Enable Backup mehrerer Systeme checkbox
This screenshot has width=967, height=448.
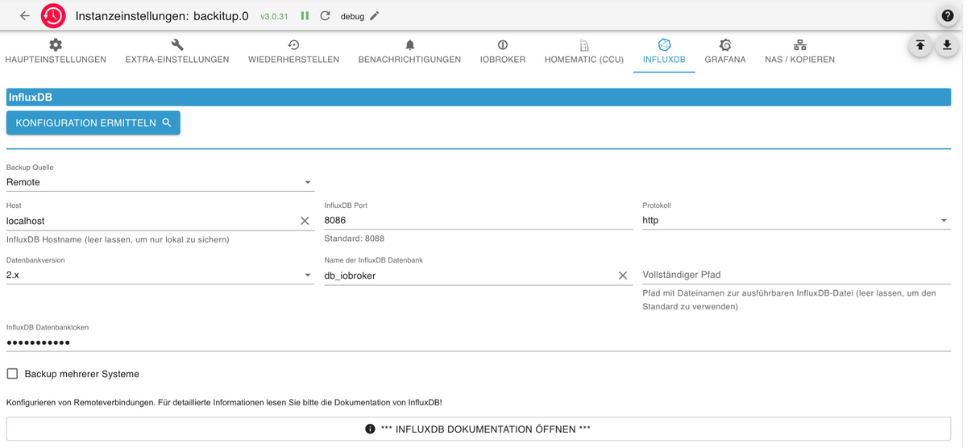[x=12, y=374]
